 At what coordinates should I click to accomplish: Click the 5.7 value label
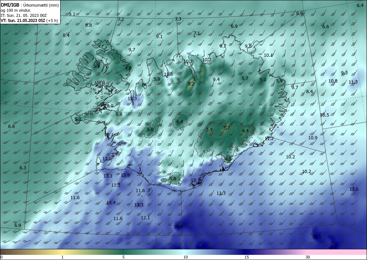coord(245,78)
